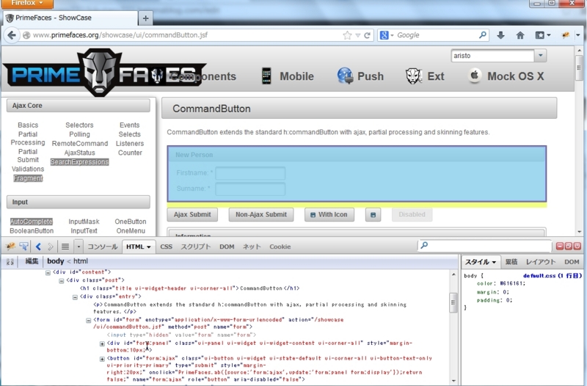Go to the browser Home icon
The width and height of the screenshot is (587, 386).
click(520, 35)
